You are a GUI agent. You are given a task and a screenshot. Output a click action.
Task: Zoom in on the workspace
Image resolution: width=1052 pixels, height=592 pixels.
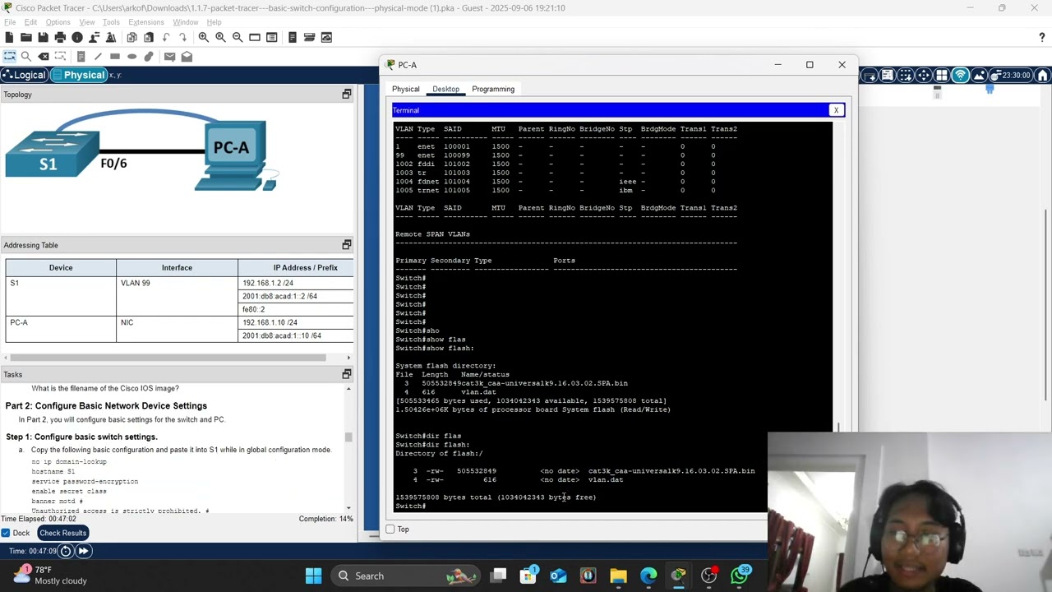(x=203, y=37)
